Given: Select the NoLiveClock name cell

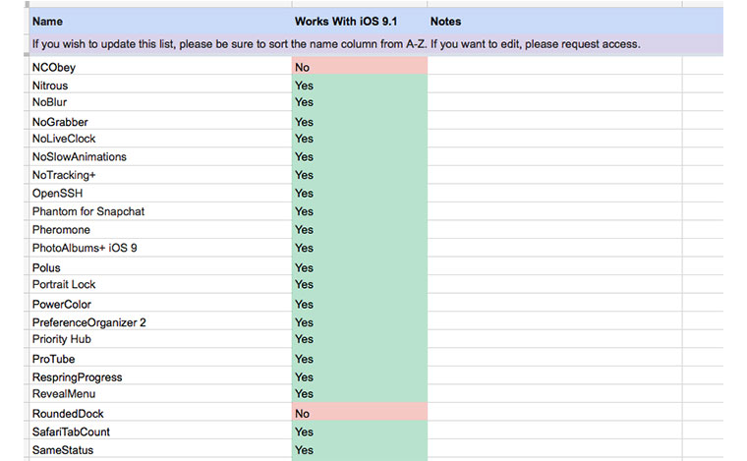Looking at the screenshot, I should 160,139.
